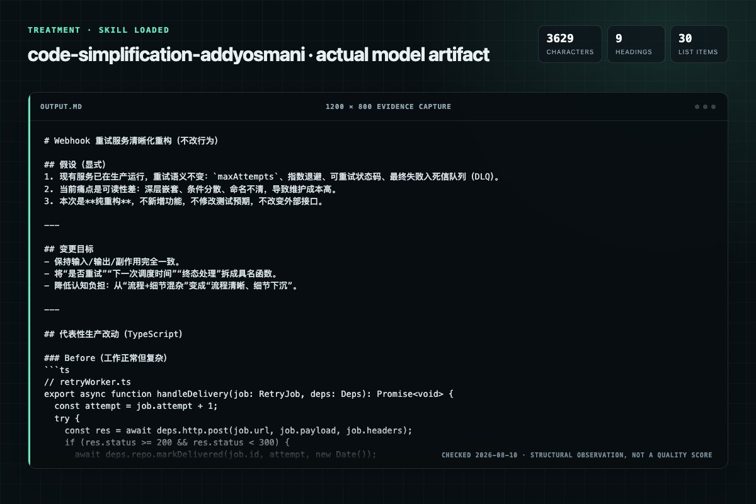The height and width of the screenshot is (504, 756).
Task: Click the '# Webhook 重试服务清晰化重构' heading line
Action: (131, 141)
